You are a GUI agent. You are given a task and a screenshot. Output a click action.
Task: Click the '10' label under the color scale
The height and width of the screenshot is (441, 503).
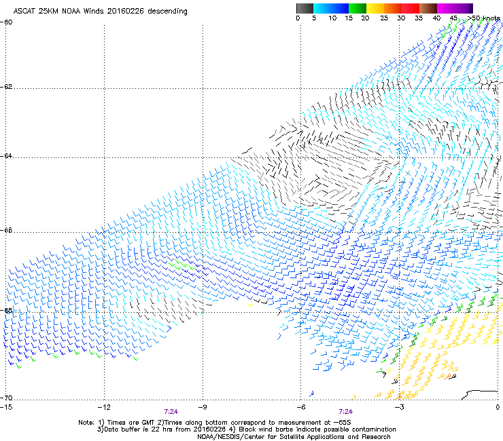click(332, 18)
